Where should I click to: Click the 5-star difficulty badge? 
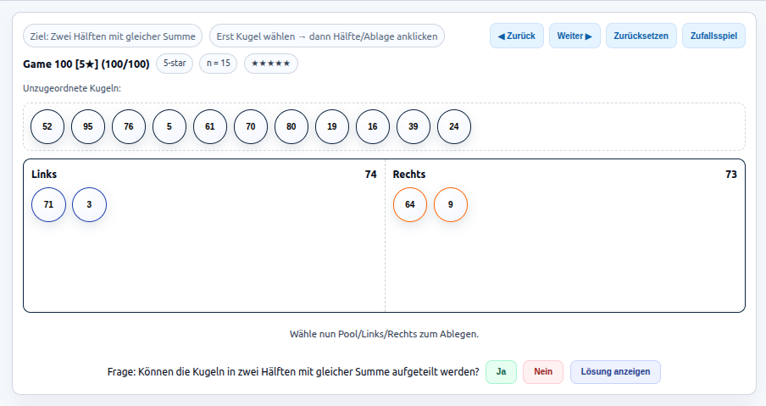175,64
